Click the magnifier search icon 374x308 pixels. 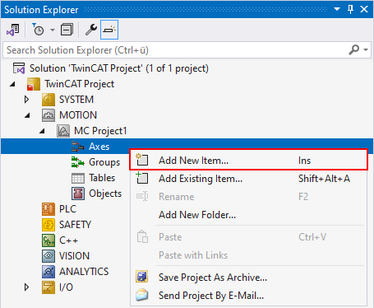354,49
